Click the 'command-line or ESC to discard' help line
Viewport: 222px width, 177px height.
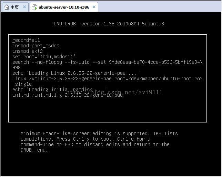pos(95,144)
